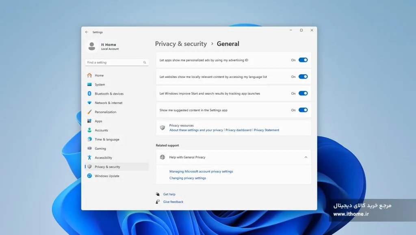Click the Apps icon in sidebar

point(89,121)
